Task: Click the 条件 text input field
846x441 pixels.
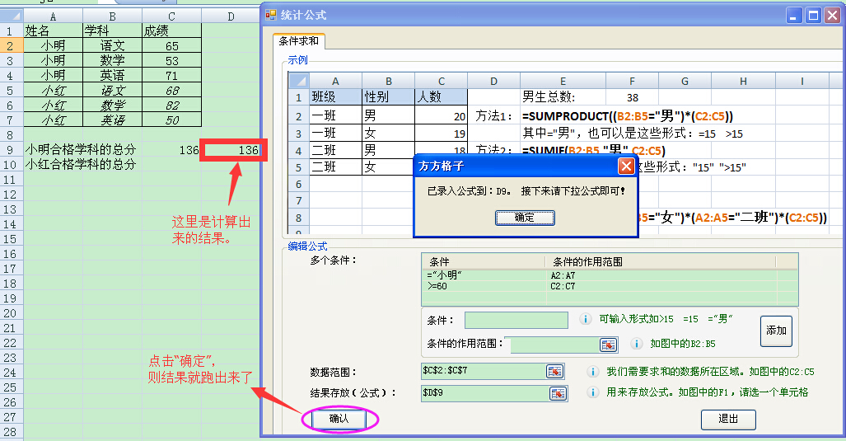Action: tap(516, 320)
